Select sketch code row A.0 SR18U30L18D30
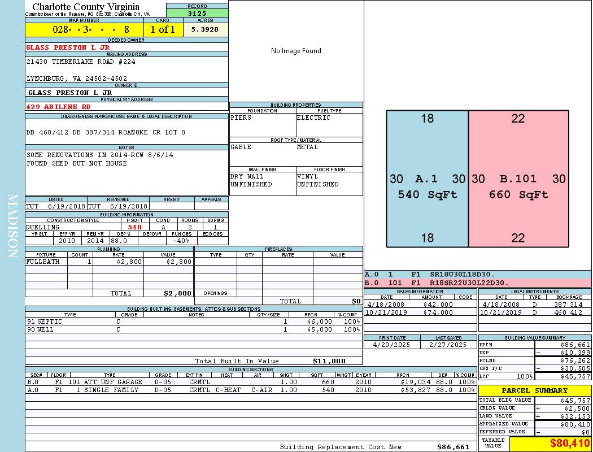The image size is (593, 452). point(478,275)
